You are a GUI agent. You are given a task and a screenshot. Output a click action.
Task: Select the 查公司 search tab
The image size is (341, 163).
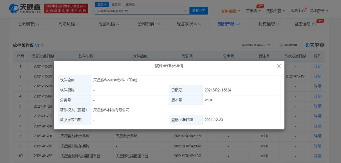pyautogui.click(x=102, y=4)
